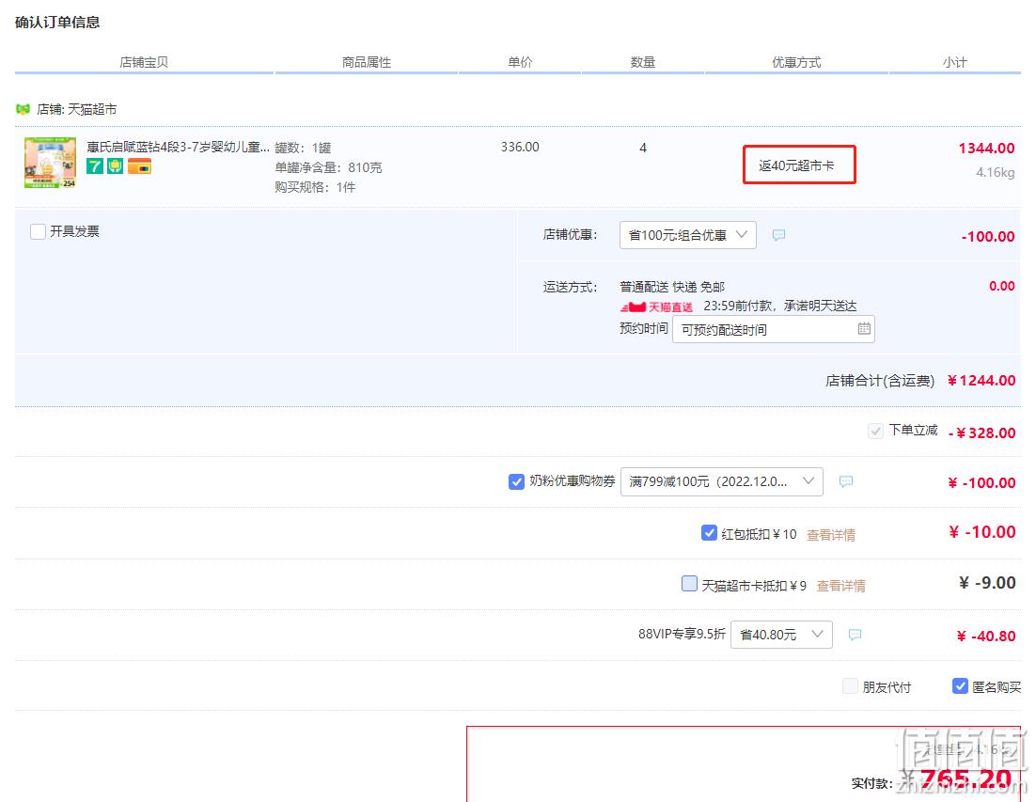The image size is (1036, 802).
Task: Click the 小计 column header
Action: 955,62
